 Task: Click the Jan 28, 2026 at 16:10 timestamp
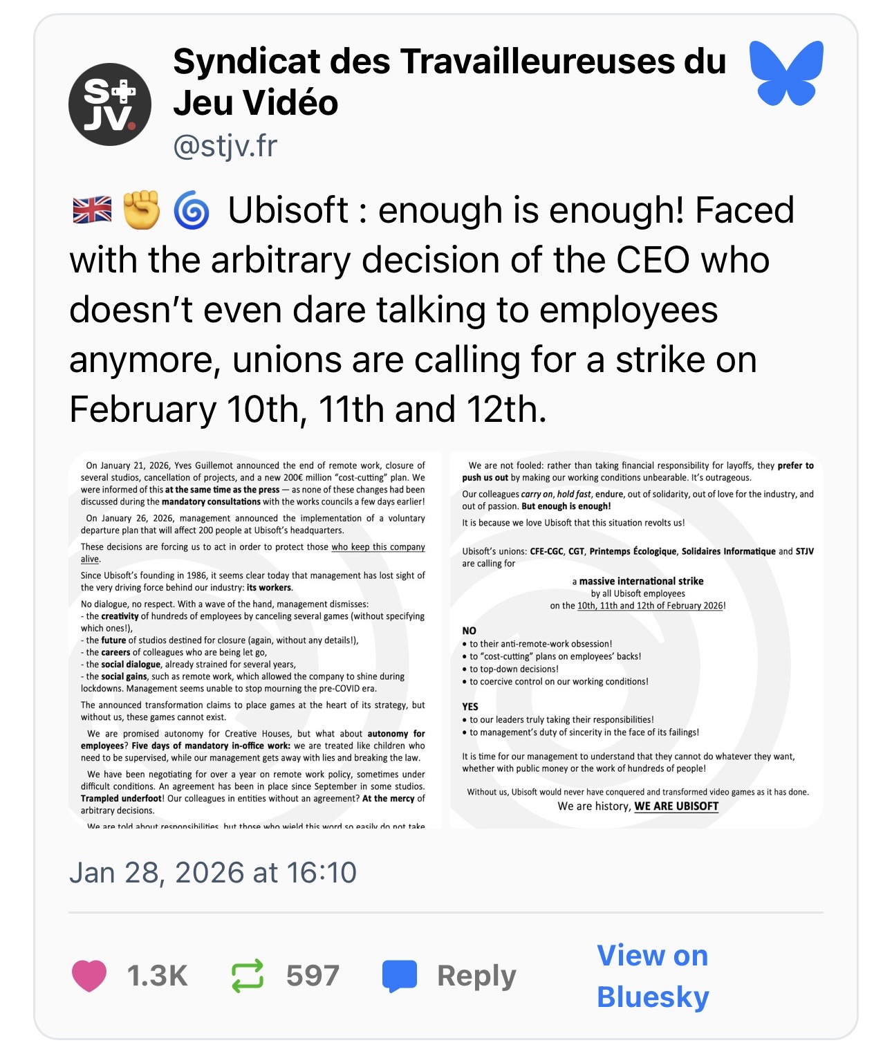click(x=213, y=873)
